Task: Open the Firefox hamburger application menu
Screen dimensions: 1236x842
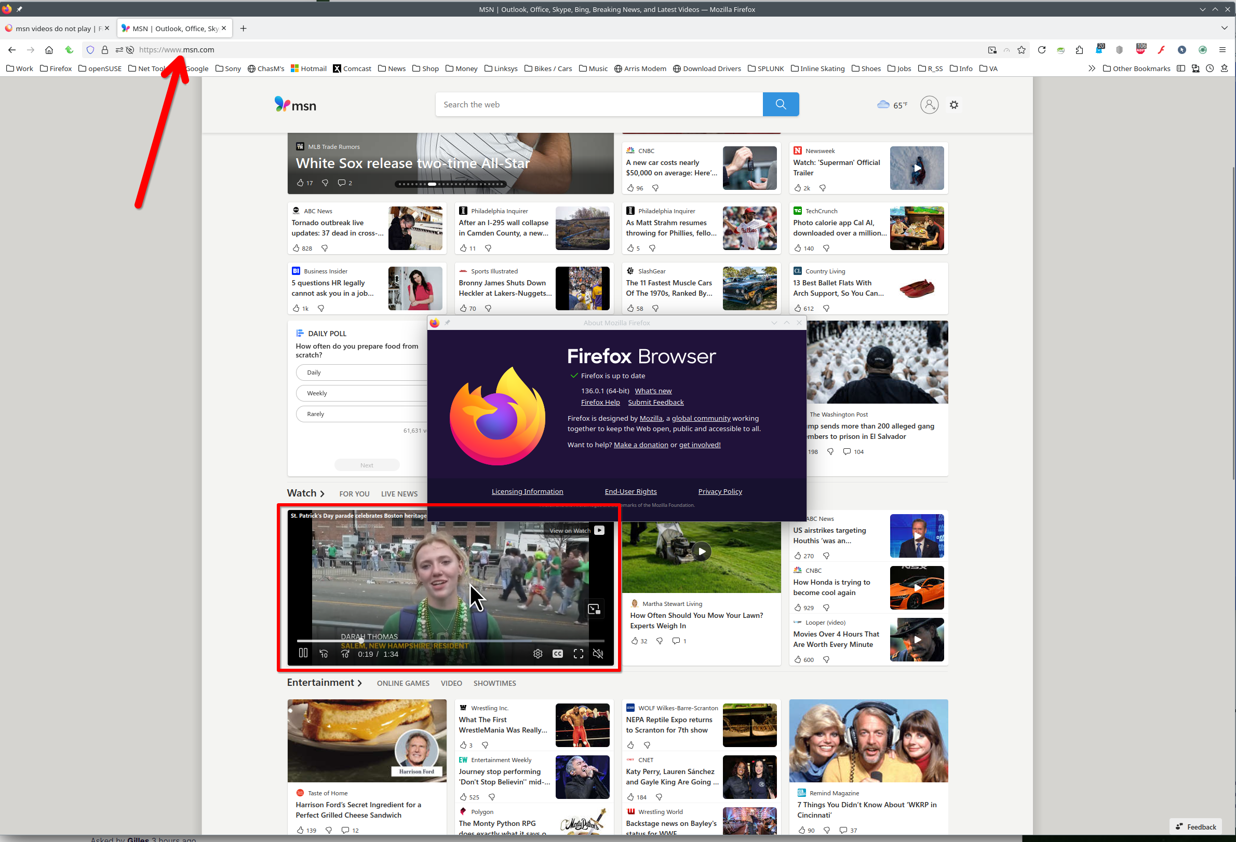Action: 1222,50
